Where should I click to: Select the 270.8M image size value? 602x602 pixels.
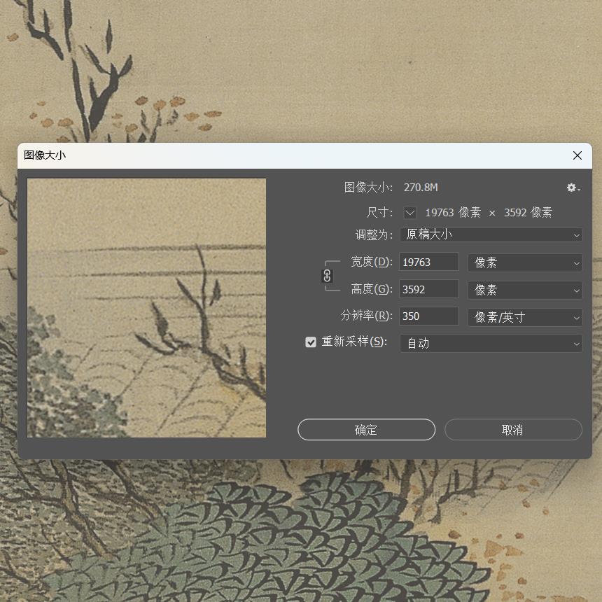point(421,188)
